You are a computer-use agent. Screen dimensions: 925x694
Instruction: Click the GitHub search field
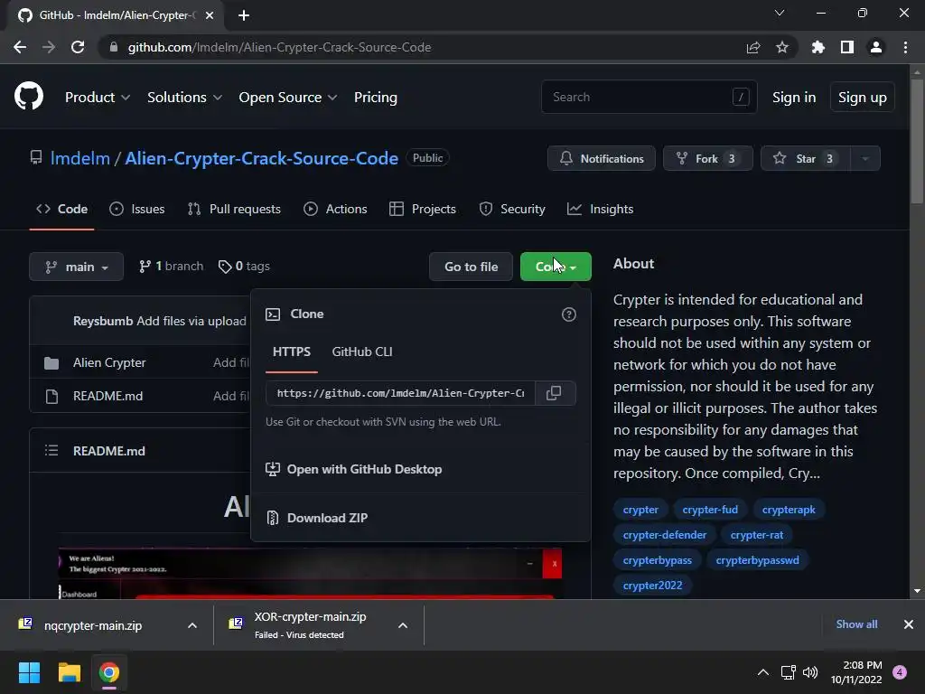click(649, 97)
